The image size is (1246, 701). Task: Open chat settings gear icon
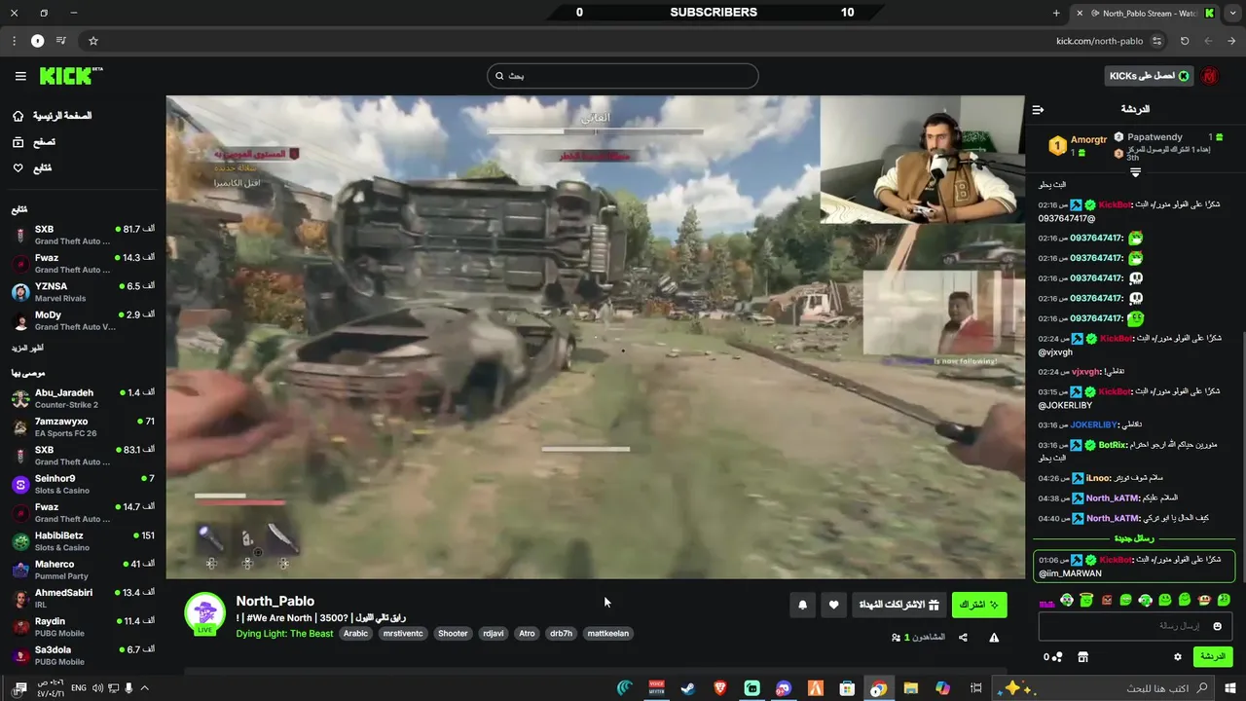pyautogui.click(x=1177, y=657)
